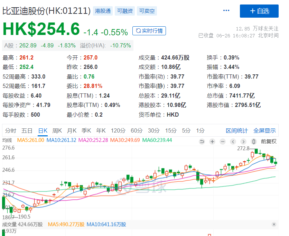Image resolution: width=289 pixels, height=236 pixels.
Task: Select the 可融资 tag
Action: (125, 11)
